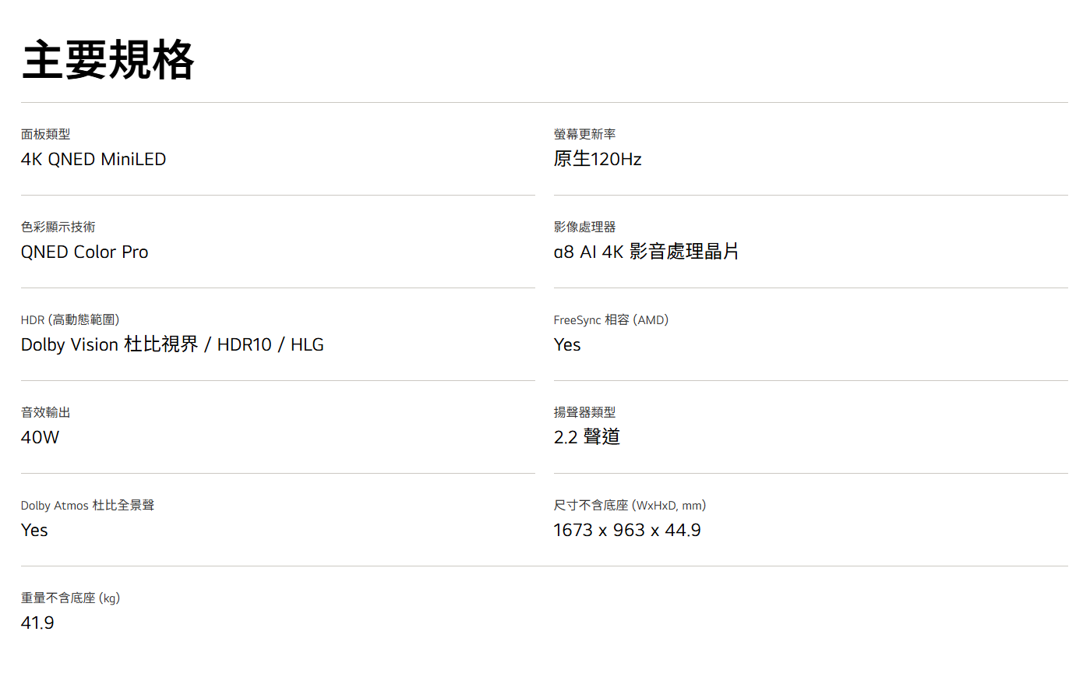Select the 4K QNED MiniLED value
The width and height of the screenshot is (1090, 688).
(93, 160)
